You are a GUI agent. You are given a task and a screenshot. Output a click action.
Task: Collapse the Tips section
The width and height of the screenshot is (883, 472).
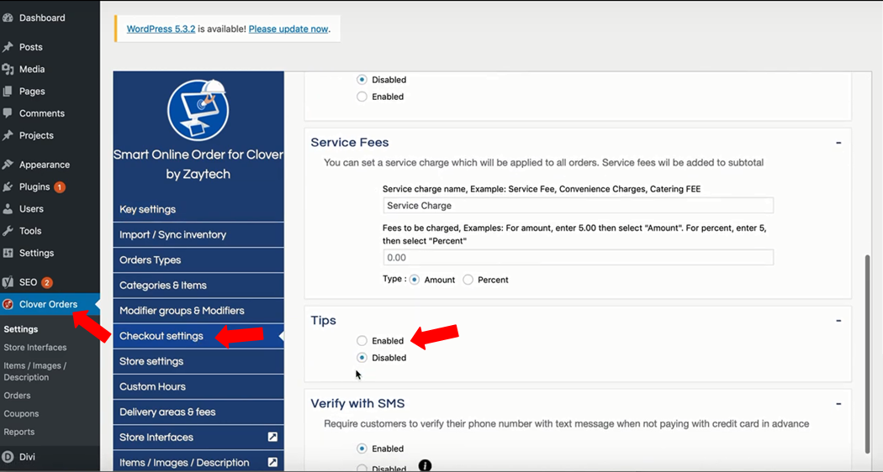coord(838,321)
